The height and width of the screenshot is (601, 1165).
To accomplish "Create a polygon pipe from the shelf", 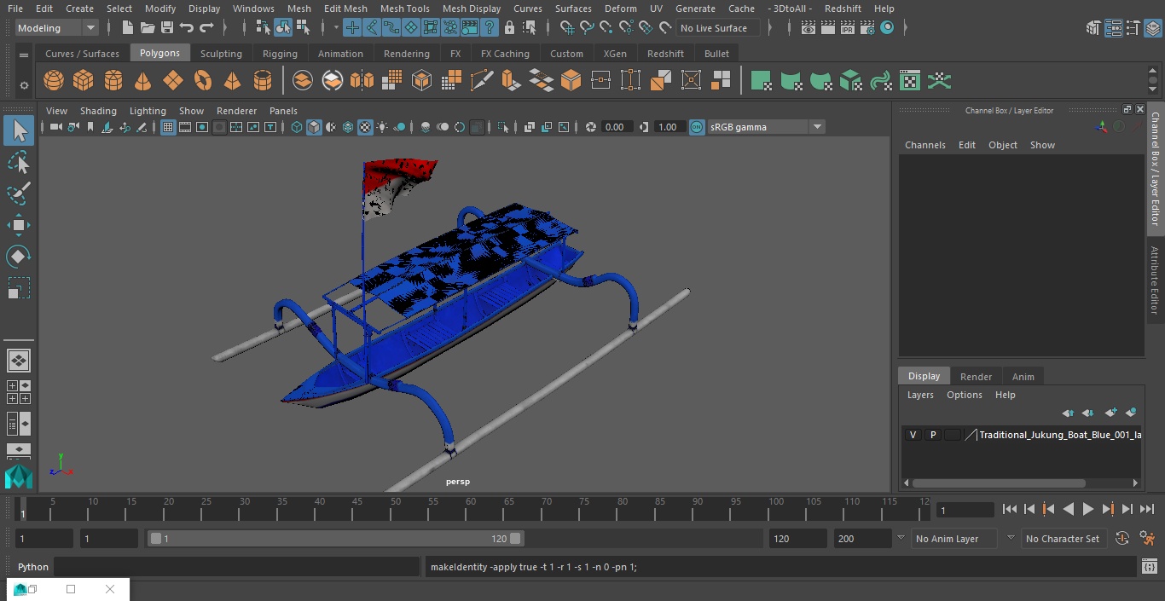I will 263,81.
